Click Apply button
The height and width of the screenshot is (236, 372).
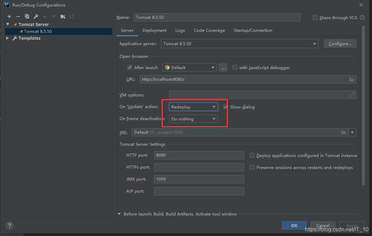[352, 226]
